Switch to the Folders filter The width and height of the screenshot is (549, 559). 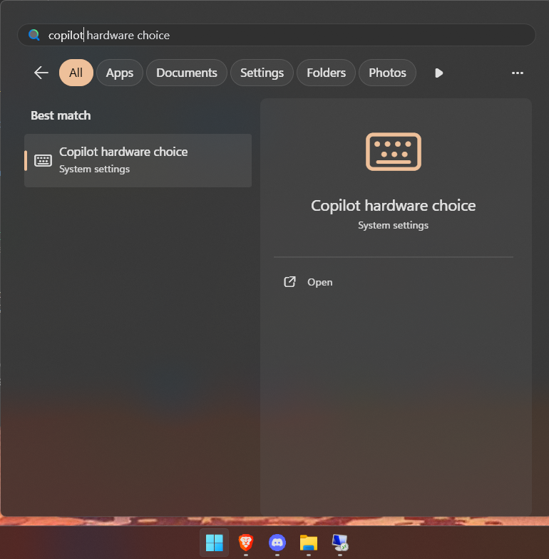coord(327,73)
